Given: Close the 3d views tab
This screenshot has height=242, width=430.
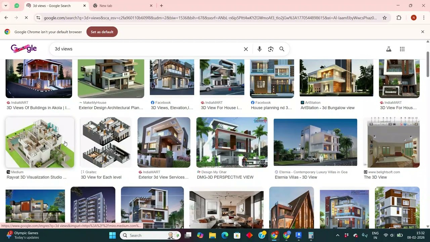Looking at the screenshot, I should (x=85, y=6).
